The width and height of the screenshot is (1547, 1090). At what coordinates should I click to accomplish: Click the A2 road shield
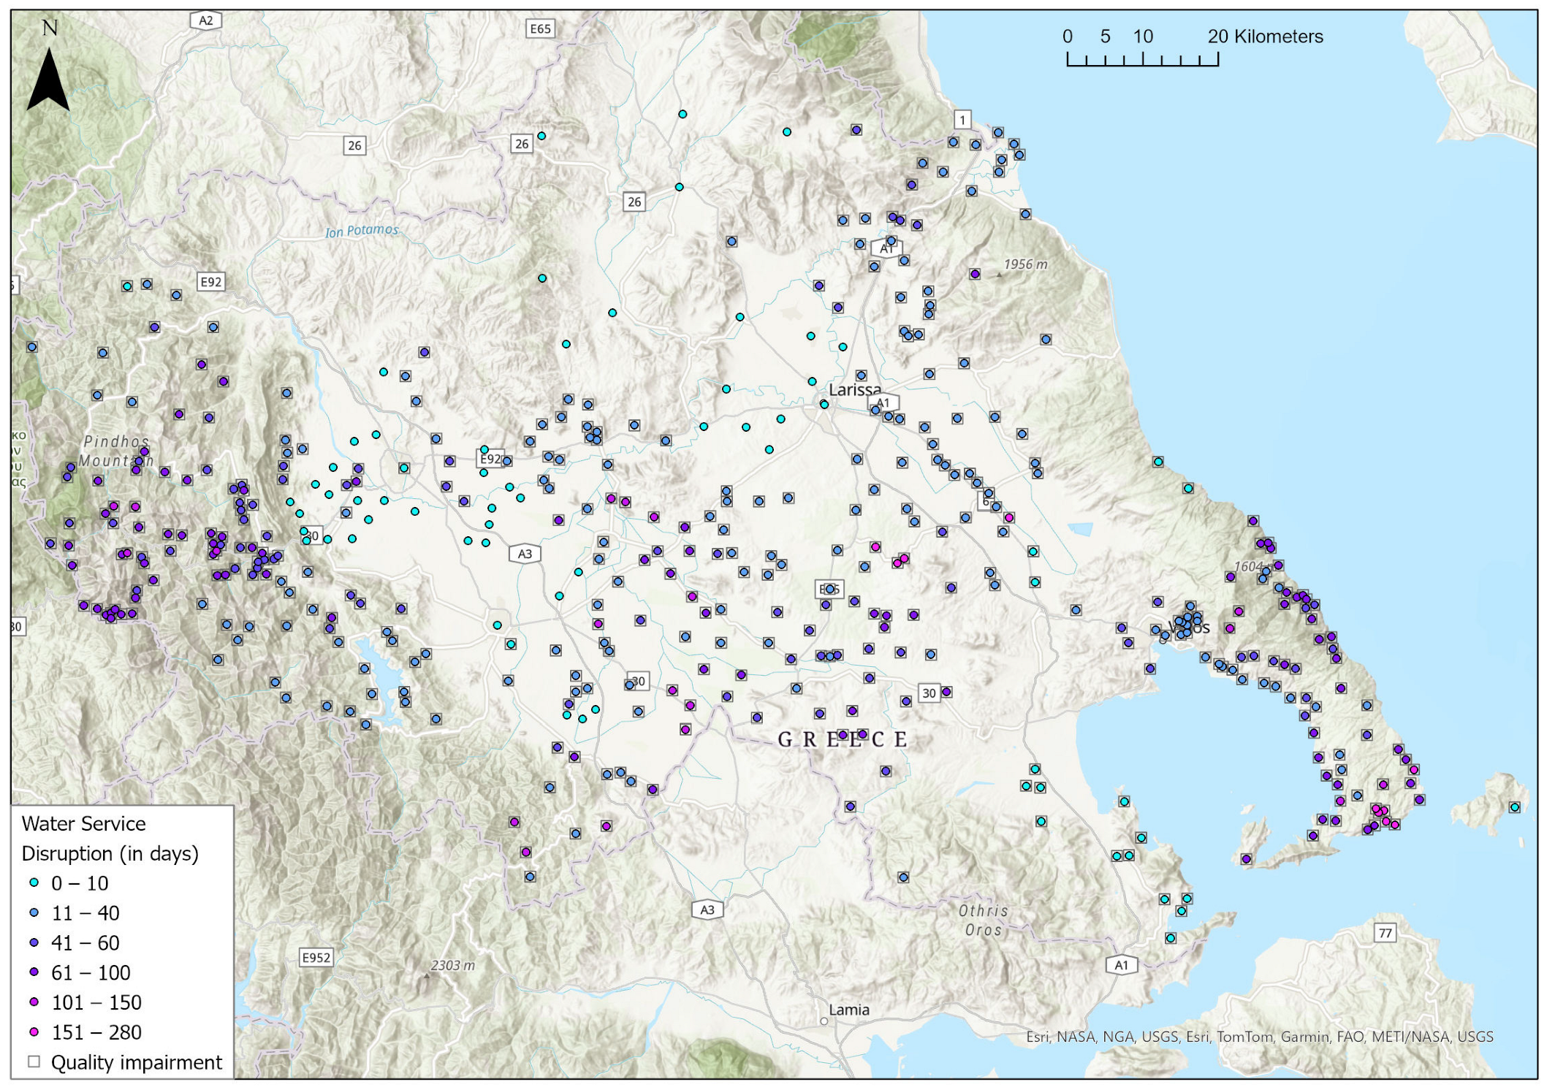[x=206, y=20]
